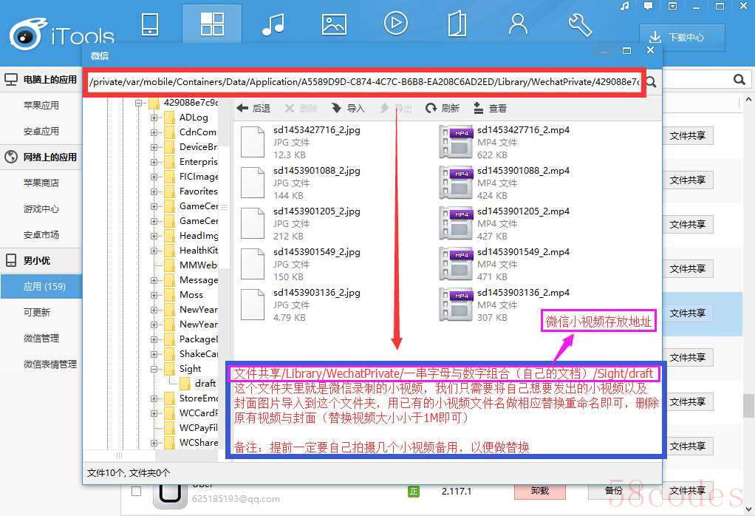
Task: Click the 下载中心 download button
Action: point(683,38)
